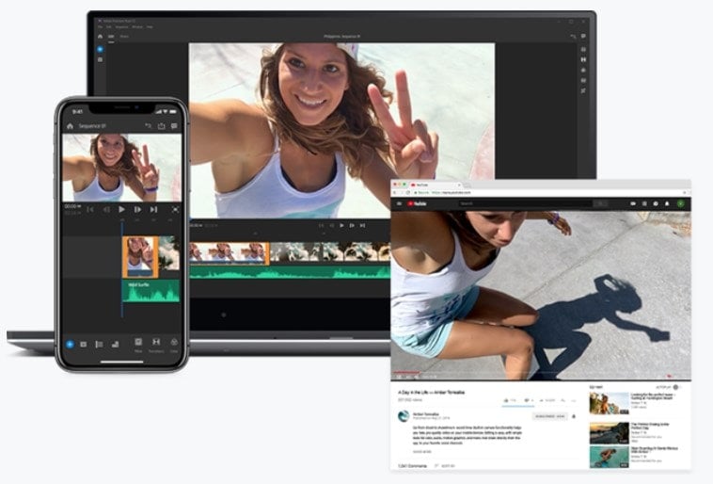Click the YouTube search field
713x484 pixels.
pyautogui.click(x=525, y=204)
